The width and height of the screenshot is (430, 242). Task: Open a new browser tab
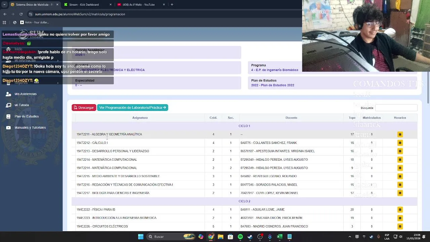[172, 5]
